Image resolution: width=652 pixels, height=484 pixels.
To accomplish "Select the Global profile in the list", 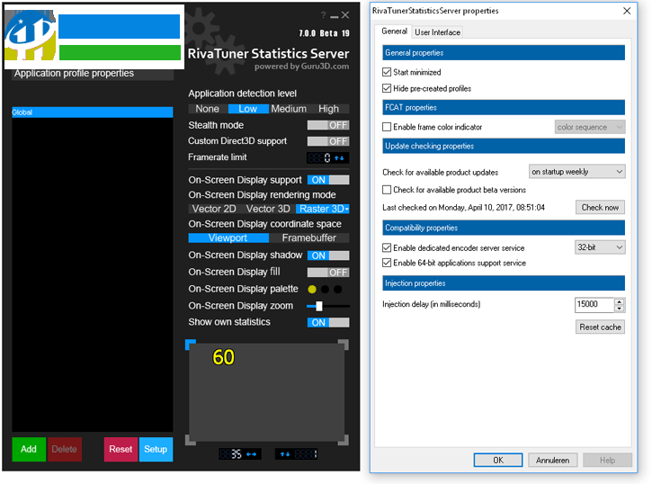I will (x=93, y=112).
